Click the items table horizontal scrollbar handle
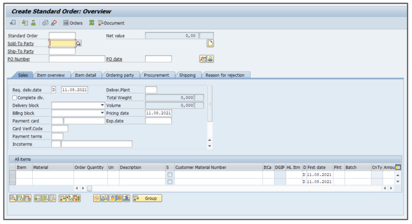The width and height of the screenshot is (412, 224). [x=90, y=188]
